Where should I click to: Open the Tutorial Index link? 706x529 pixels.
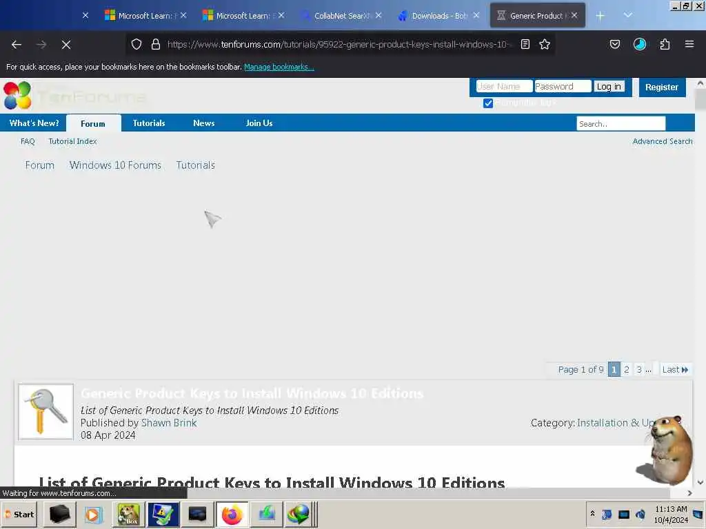72,141
